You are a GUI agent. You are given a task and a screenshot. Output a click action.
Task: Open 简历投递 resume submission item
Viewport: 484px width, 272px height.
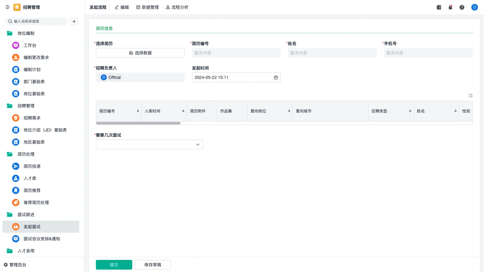click(32, 166)
